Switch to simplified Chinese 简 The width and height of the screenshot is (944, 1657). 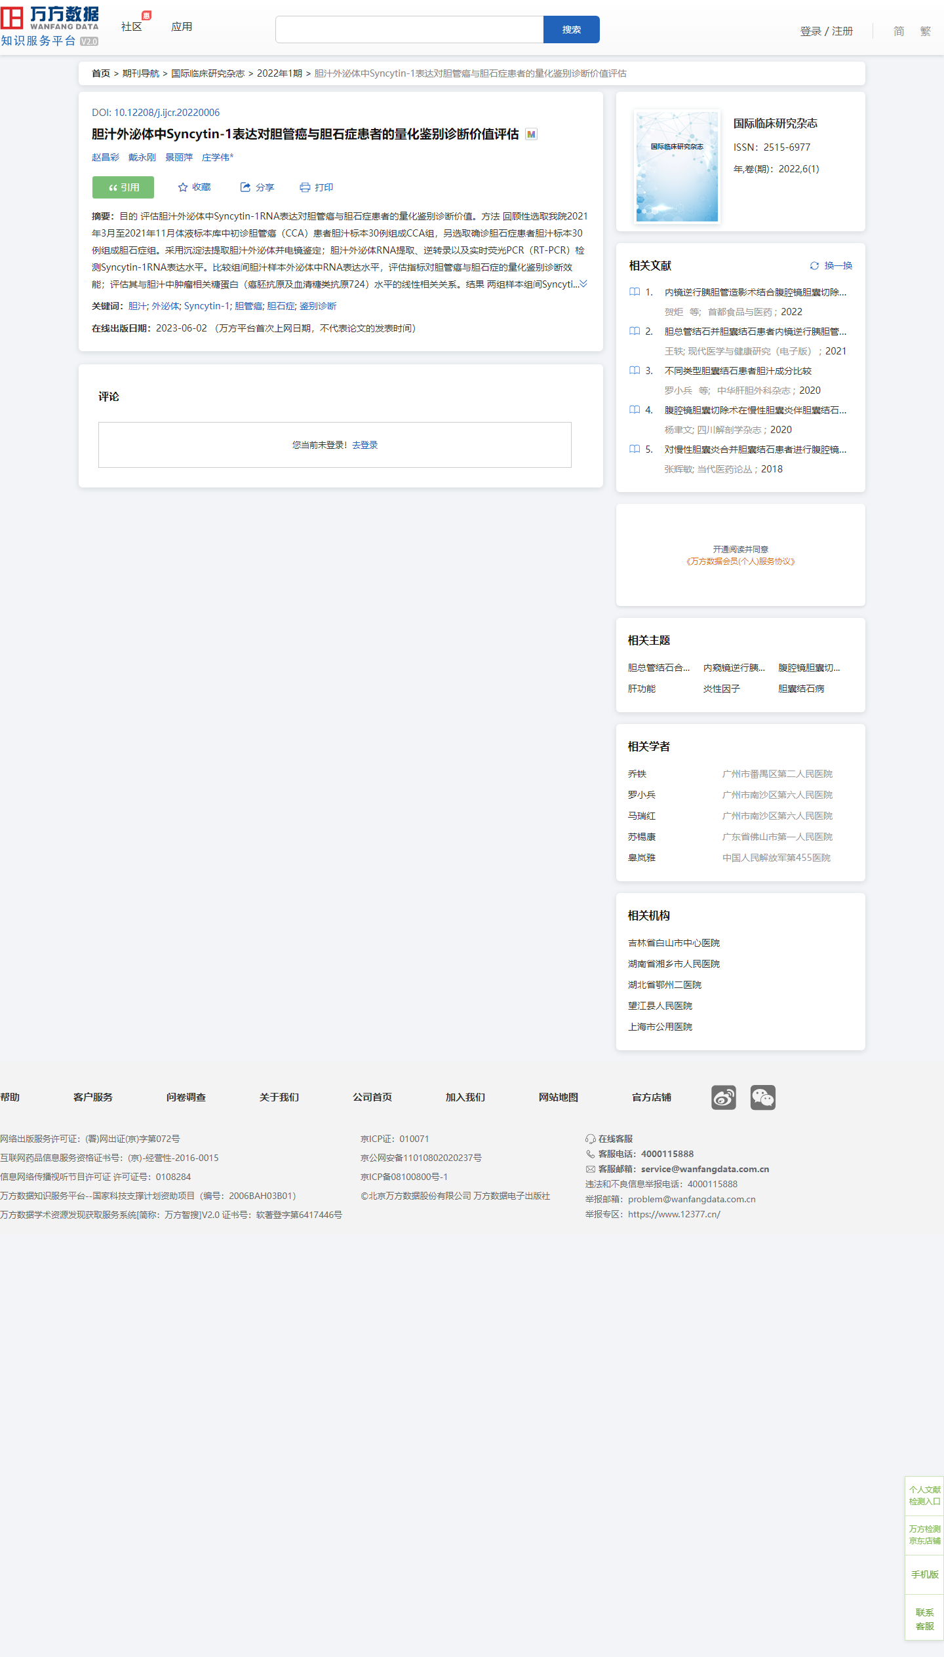click(x=898, y=31)
